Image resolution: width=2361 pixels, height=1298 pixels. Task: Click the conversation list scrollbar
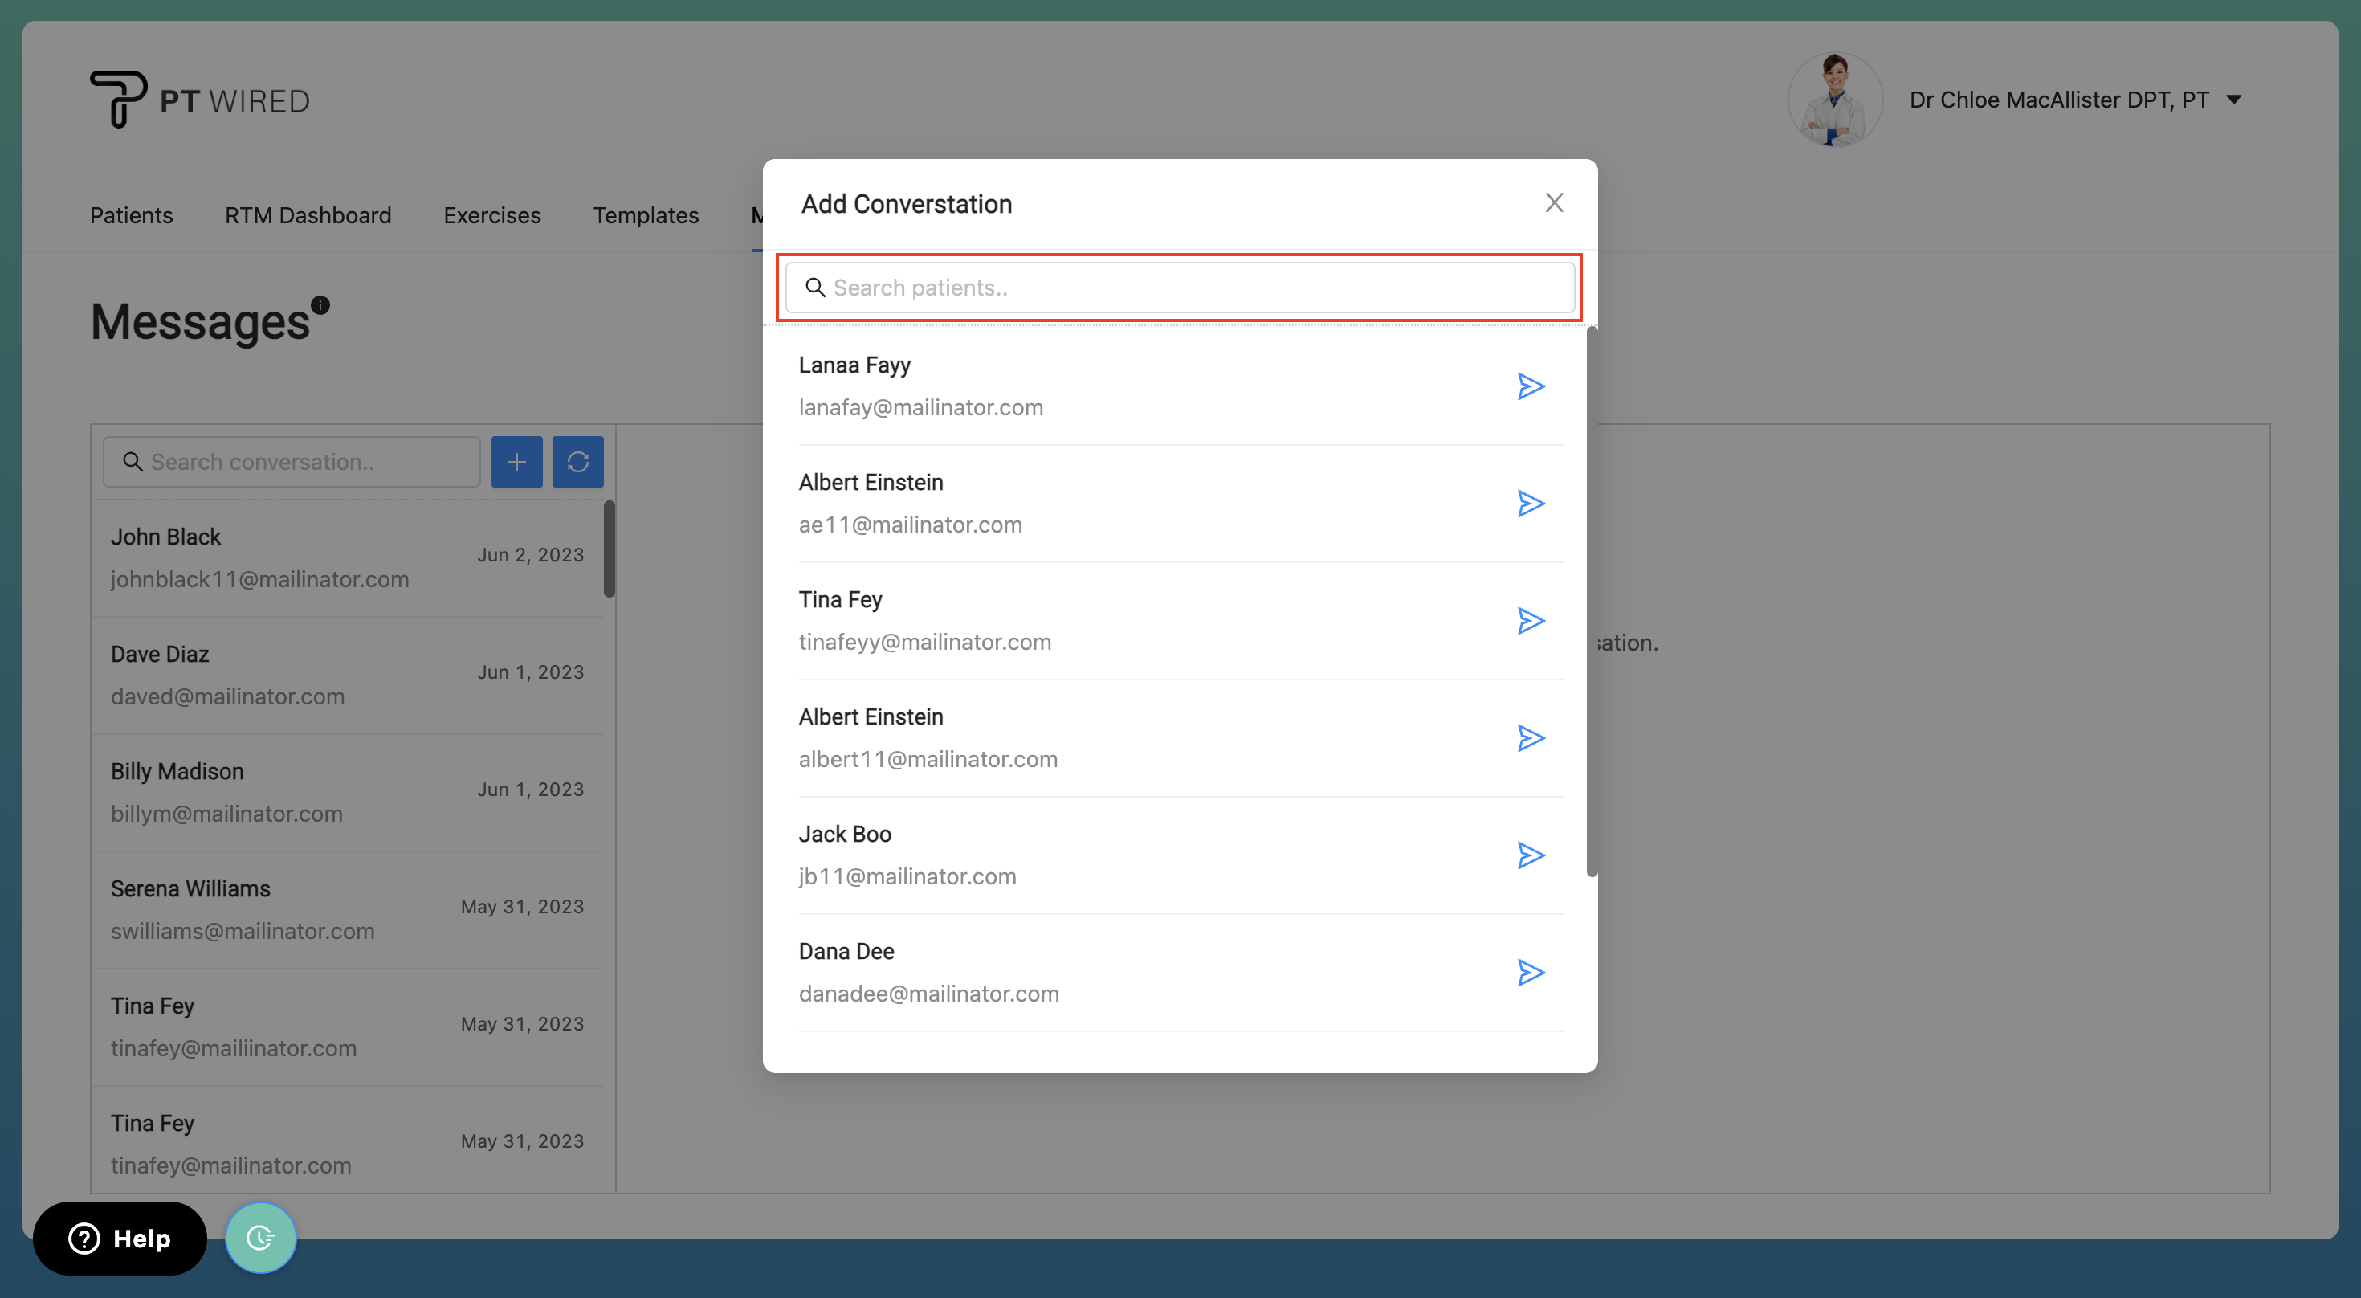(609, 550)
